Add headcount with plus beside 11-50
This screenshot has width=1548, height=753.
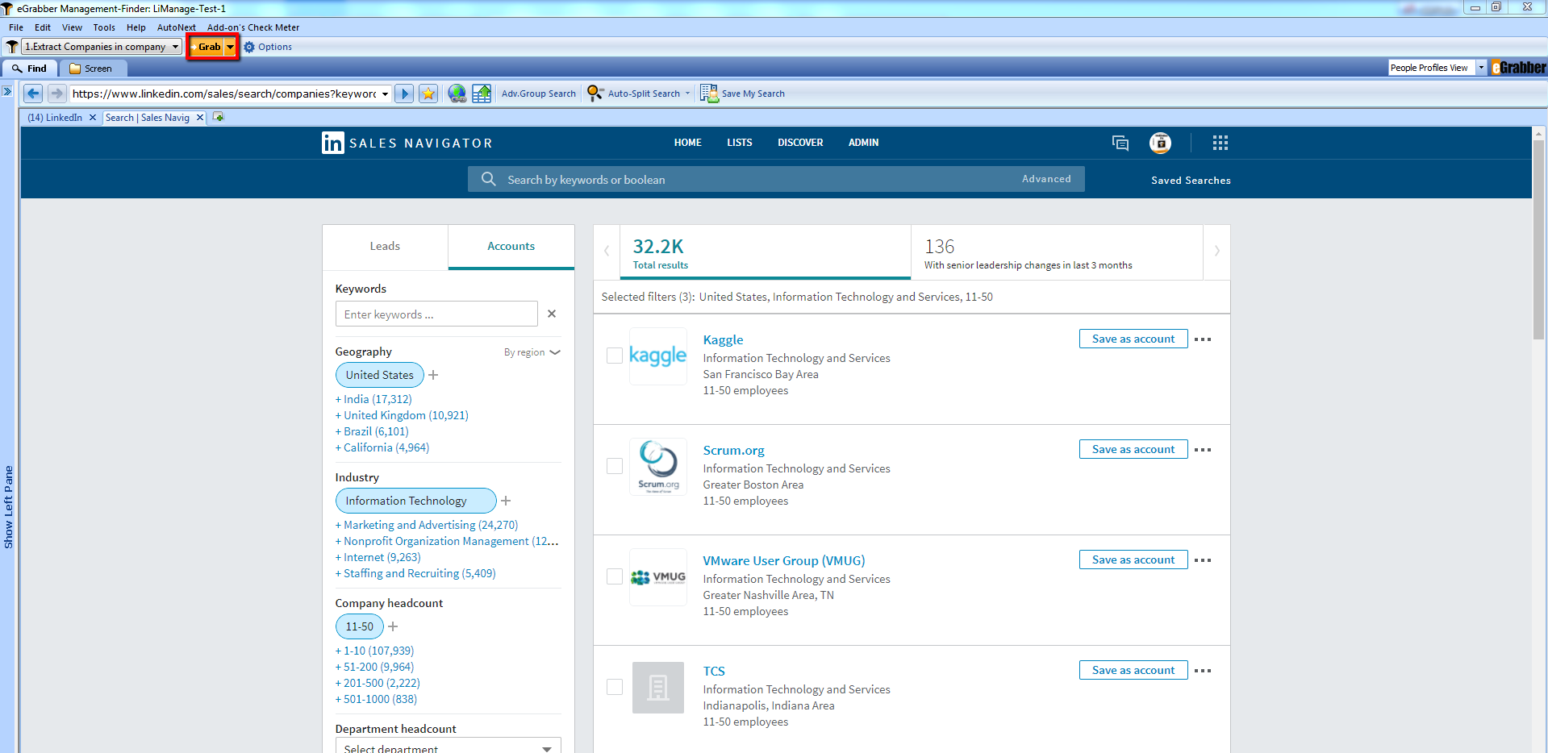coord(393,626)
